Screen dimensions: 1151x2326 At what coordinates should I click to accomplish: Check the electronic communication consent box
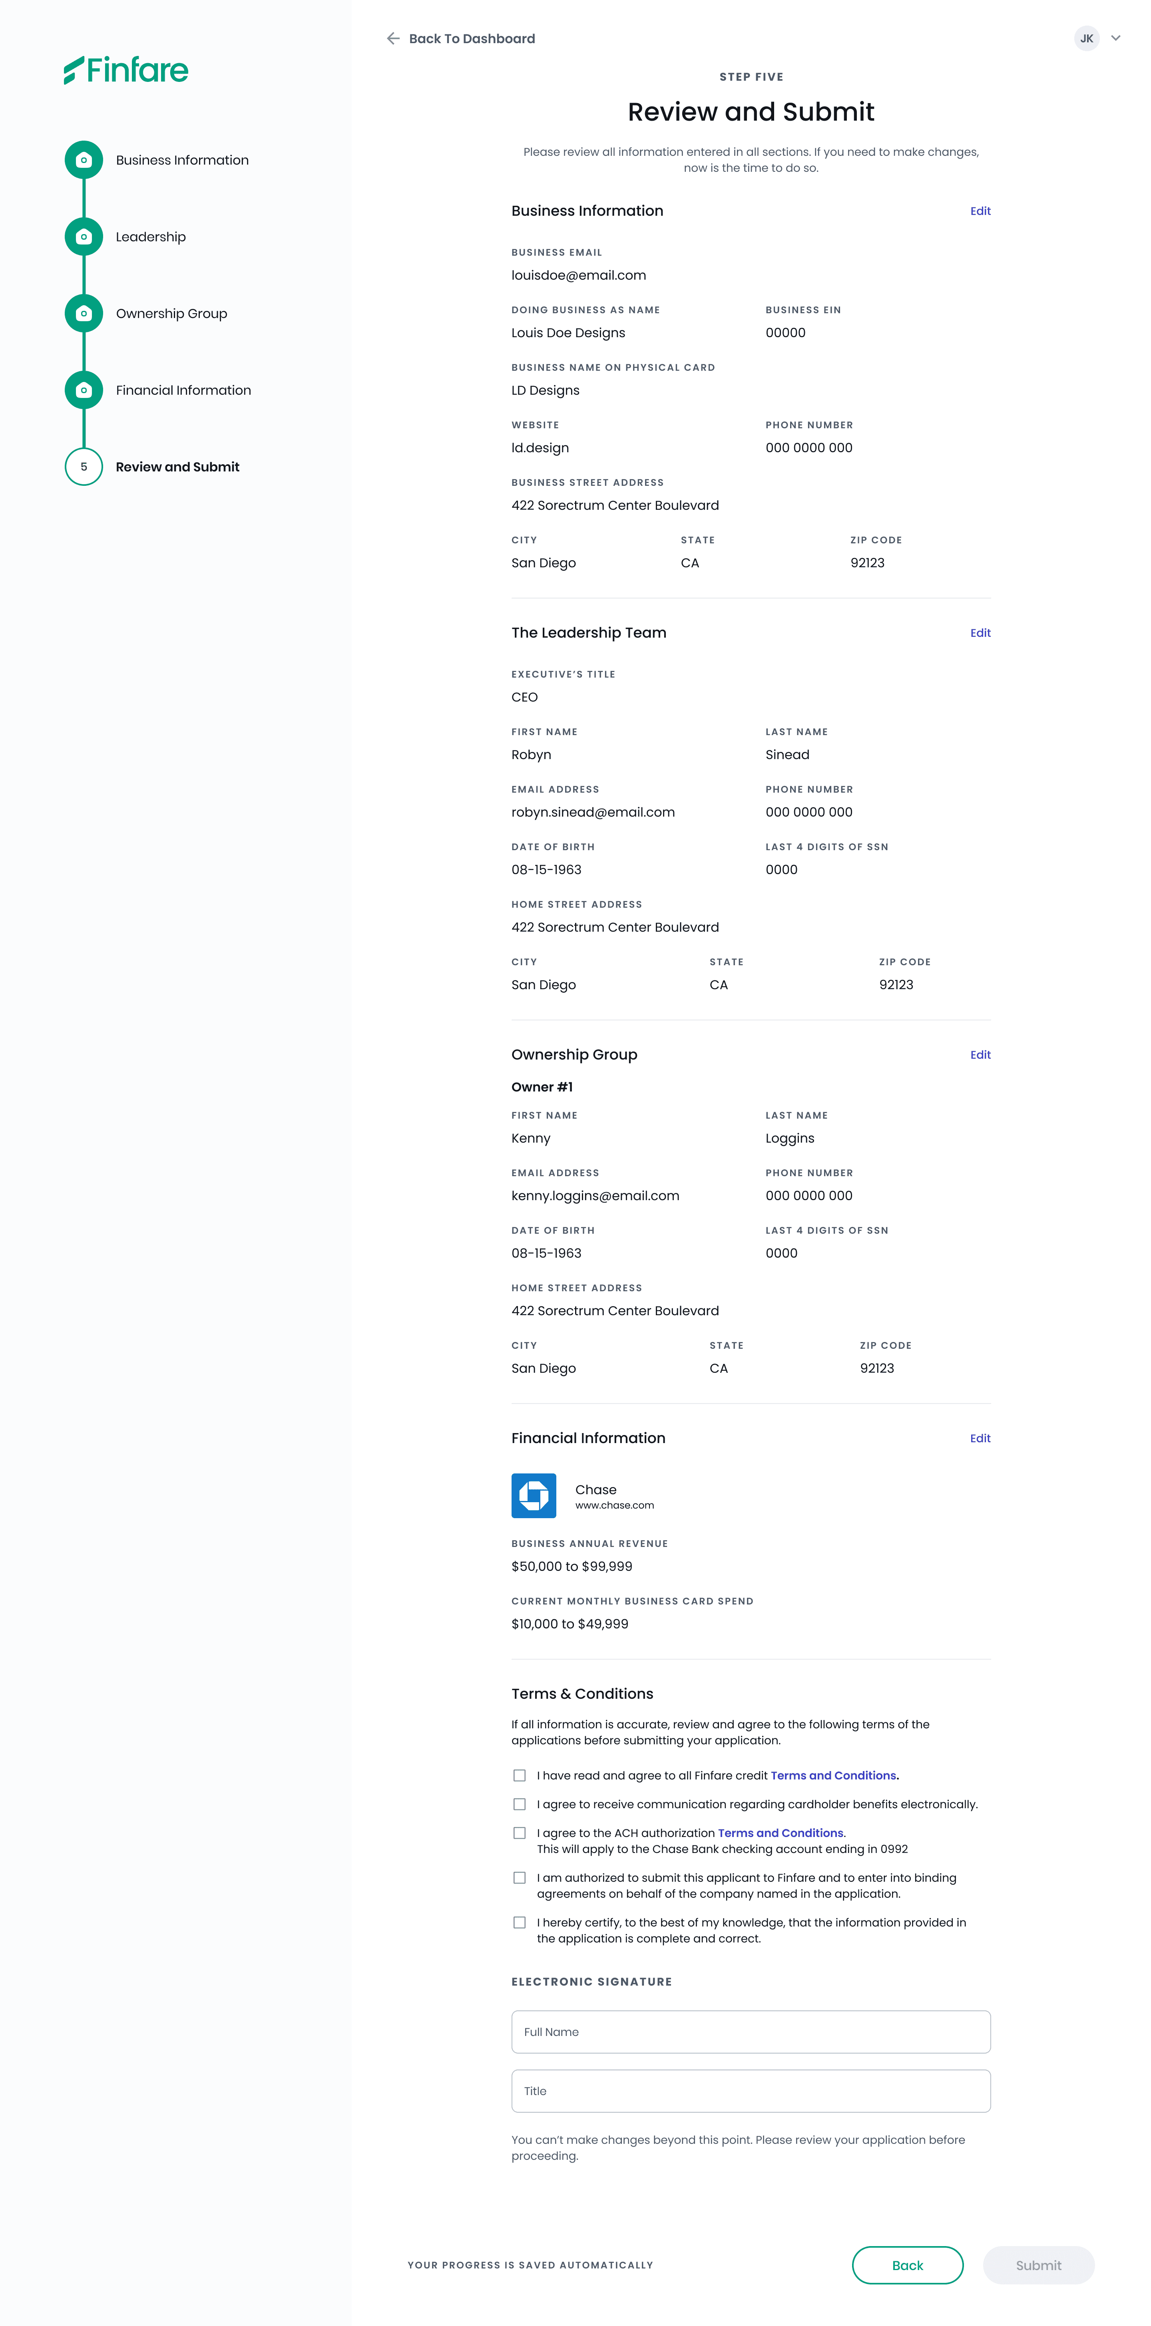(x=520, y=1804)
